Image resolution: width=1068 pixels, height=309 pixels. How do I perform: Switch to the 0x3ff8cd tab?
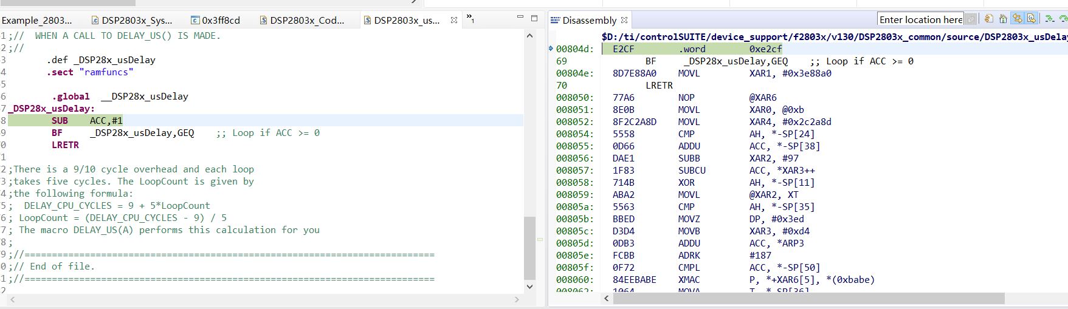click(215, 20)
